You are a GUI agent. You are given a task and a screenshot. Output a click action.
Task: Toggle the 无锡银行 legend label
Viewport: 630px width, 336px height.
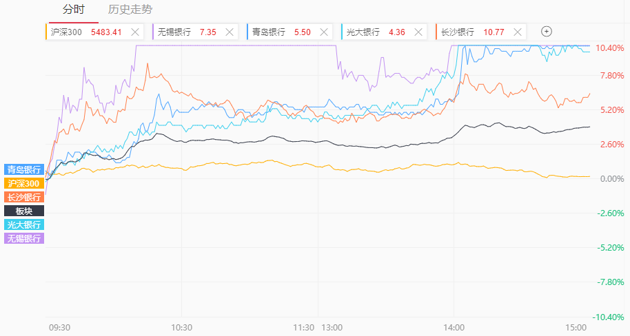coord(24,238)
